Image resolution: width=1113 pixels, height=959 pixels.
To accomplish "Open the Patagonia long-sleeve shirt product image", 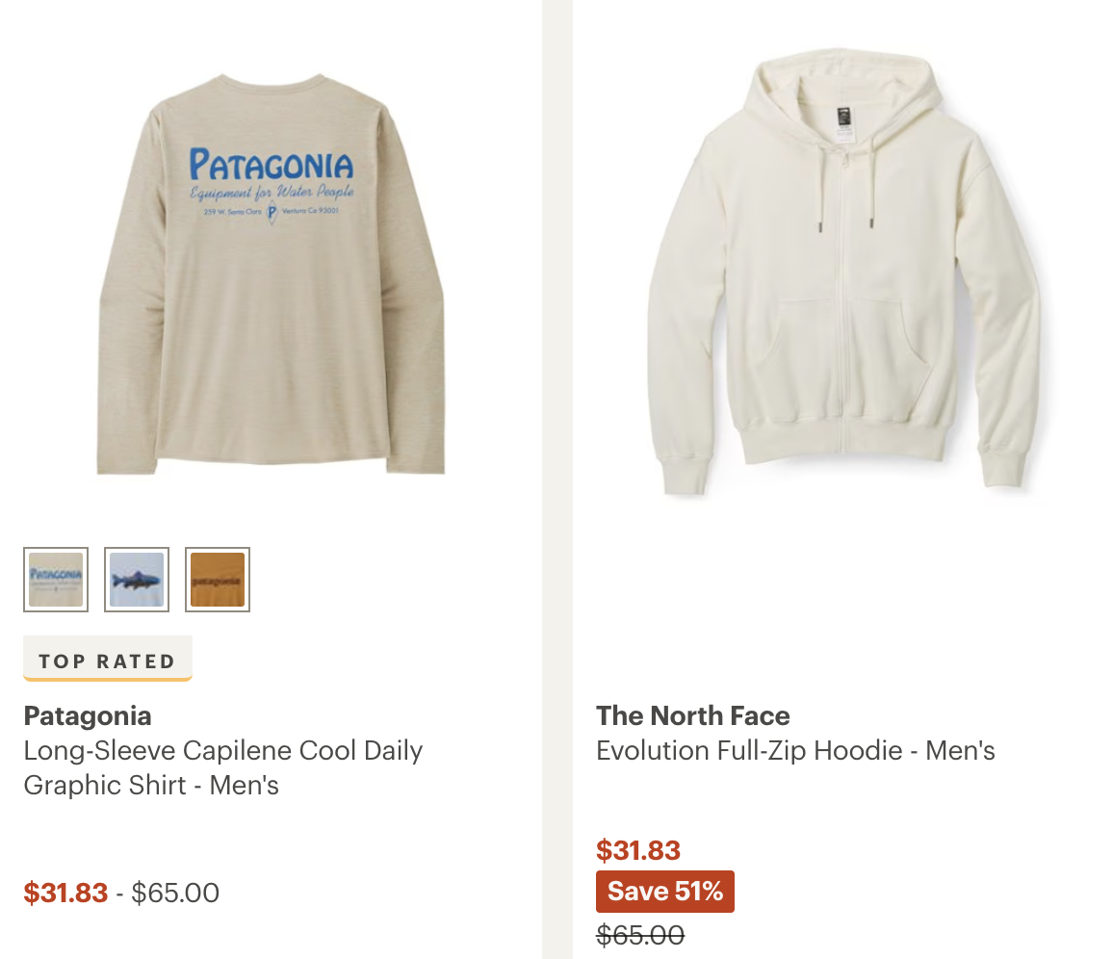I will [271, 274].
